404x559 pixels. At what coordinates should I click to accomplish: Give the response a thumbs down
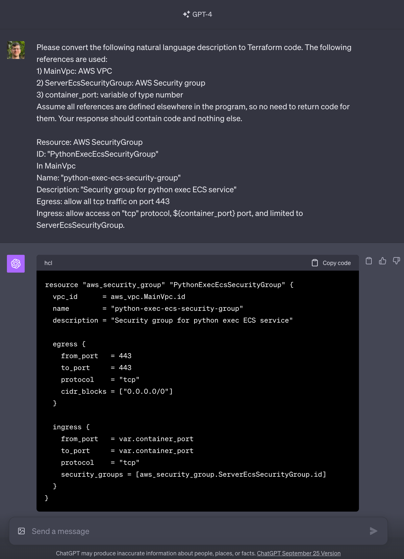[x=396, y=261]
